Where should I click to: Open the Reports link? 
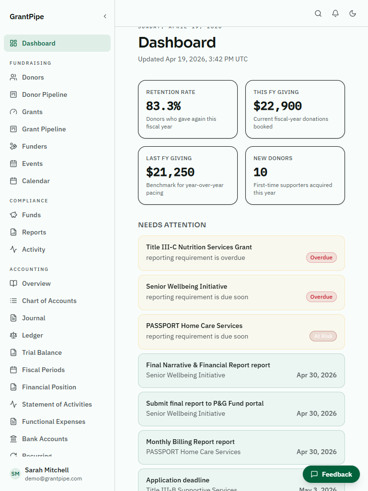pos(57,232)
